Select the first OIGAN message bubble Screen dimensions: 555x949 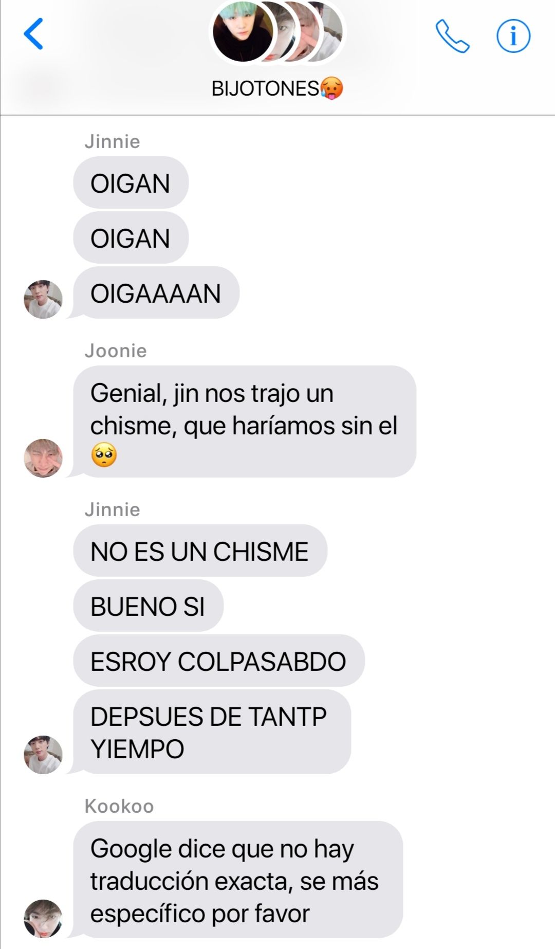coord(131,183)
